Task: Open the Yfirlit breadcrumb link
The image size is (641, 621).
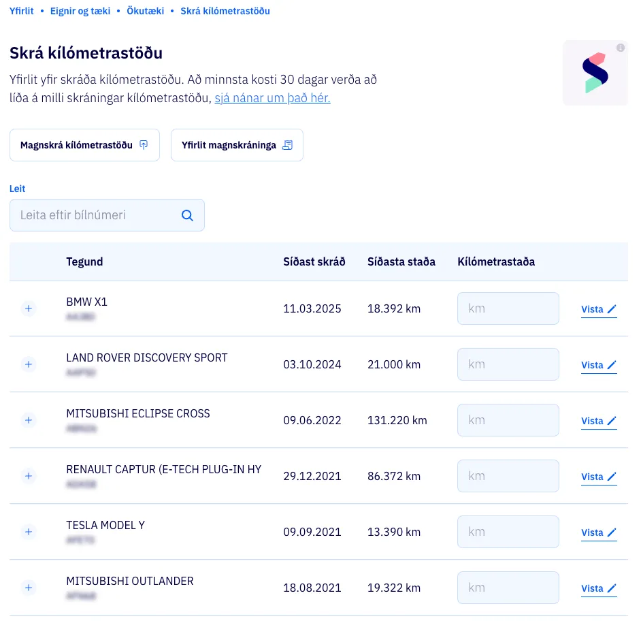Action: [21, 11]
